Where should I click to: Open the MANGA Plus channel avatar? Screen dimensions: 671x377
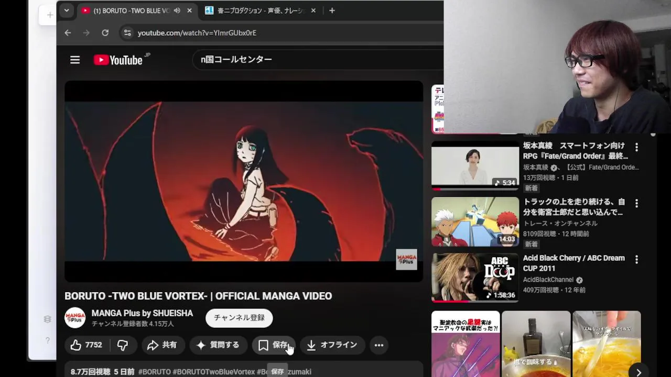tap(75, 318)
